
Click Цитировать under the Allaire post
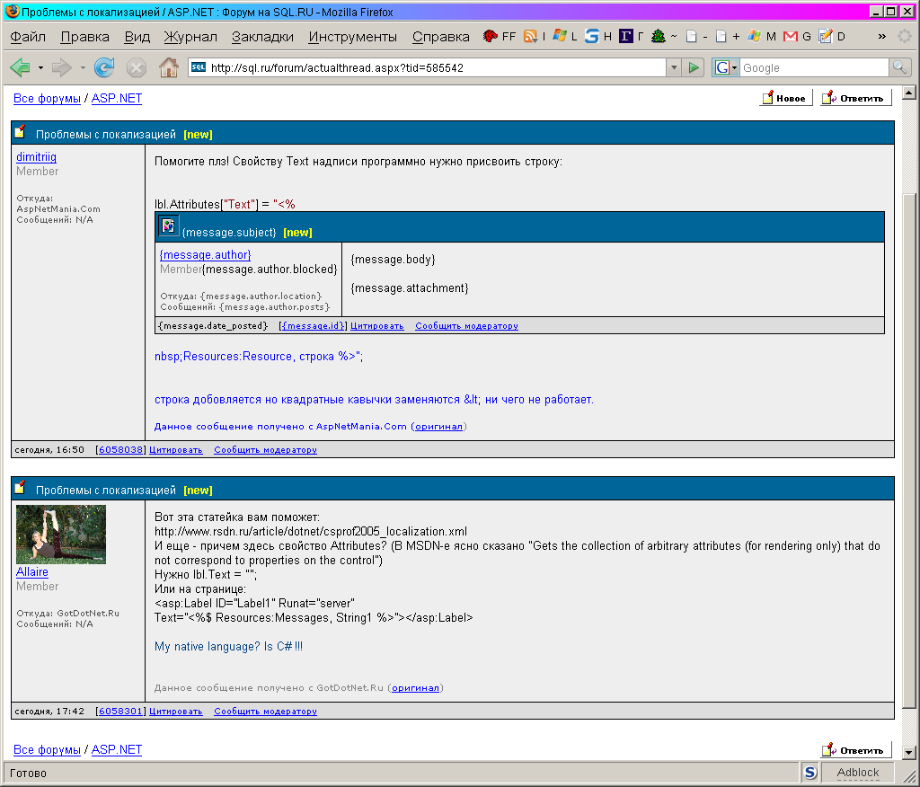click(x=176, y=711)
